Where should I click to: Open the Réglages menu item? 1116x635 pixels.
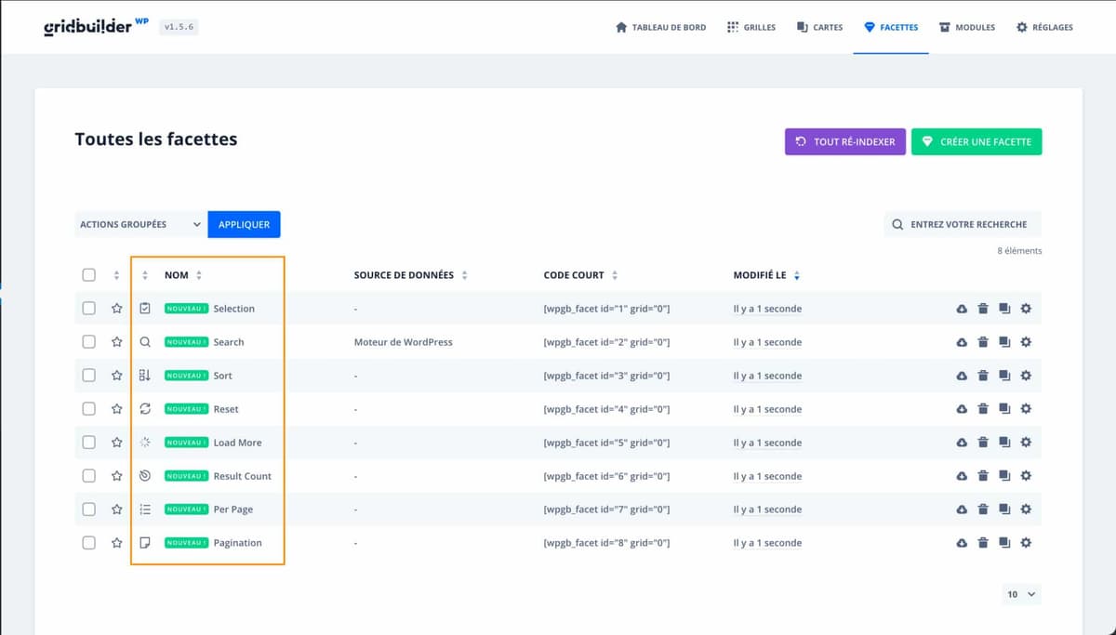[1044, 27]
